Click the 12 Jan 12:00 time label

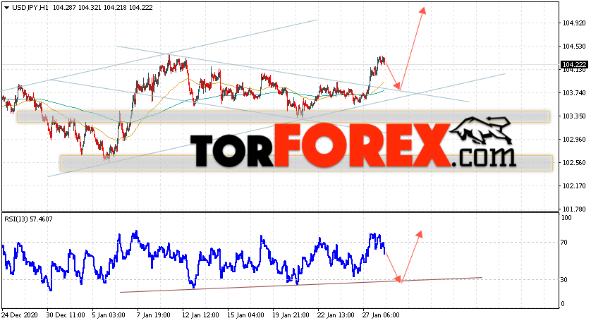click(x=200, y=315)
